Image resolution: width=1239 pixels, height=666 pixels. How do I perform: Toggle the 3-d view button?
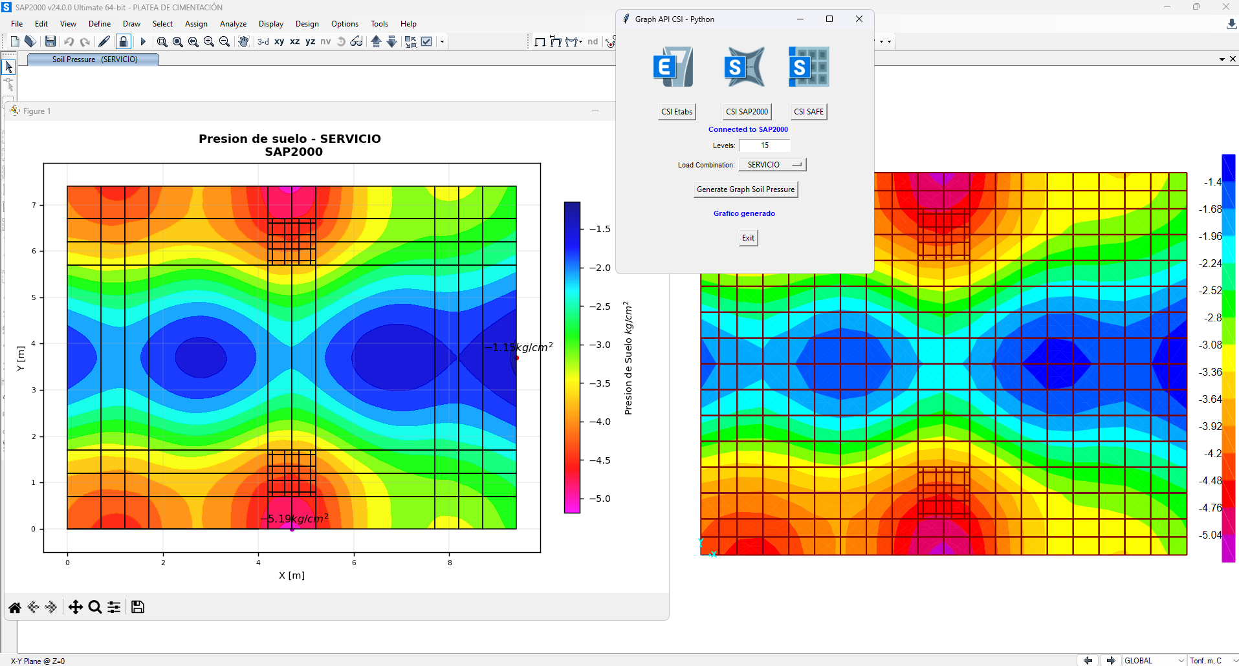263,41
